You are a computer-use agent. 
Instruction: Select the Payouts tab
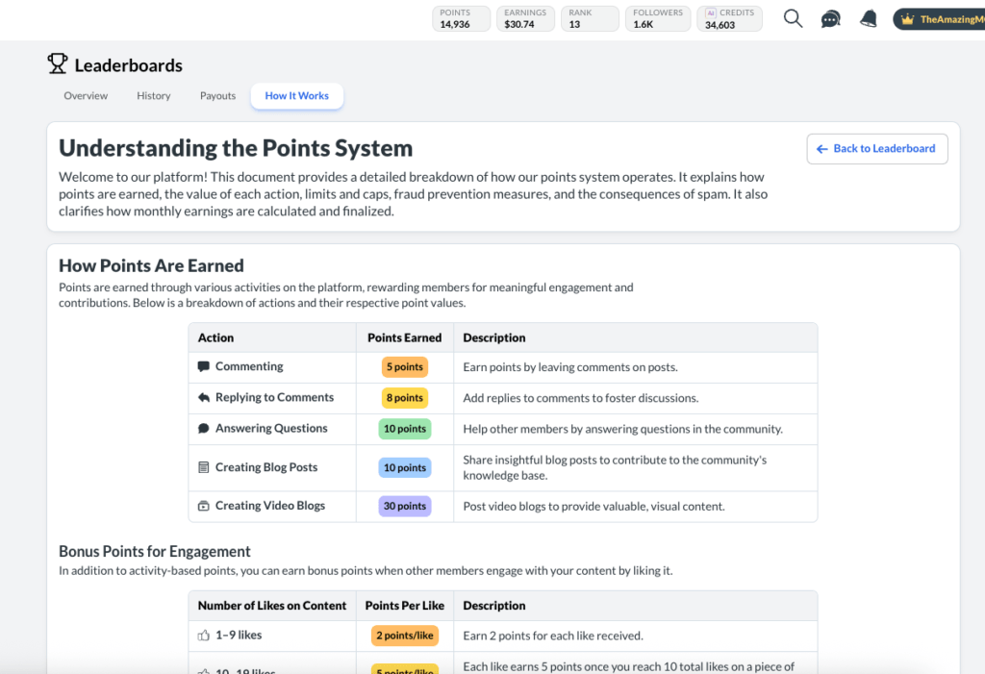(x=217, y=95)
